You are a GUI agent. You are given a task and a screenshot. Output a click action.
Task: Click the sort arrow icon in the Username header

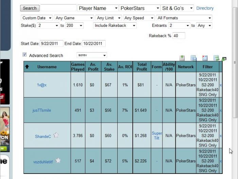pos(27,67)
